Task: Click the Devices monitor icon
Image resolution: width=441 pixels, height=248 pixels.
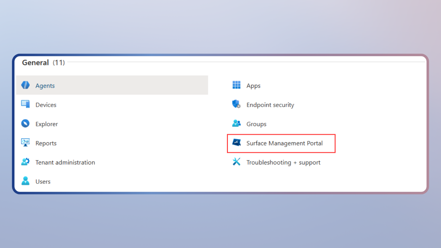Action: [x=26, y=104]
